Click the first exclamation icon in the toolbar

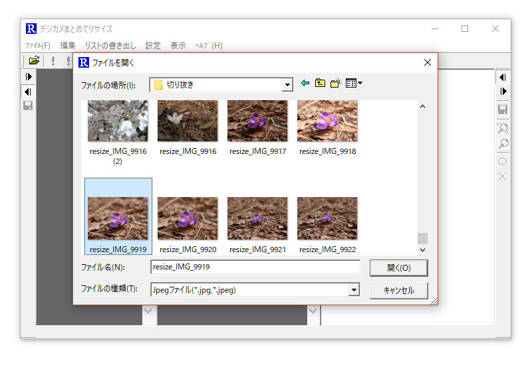pos(53,61)
